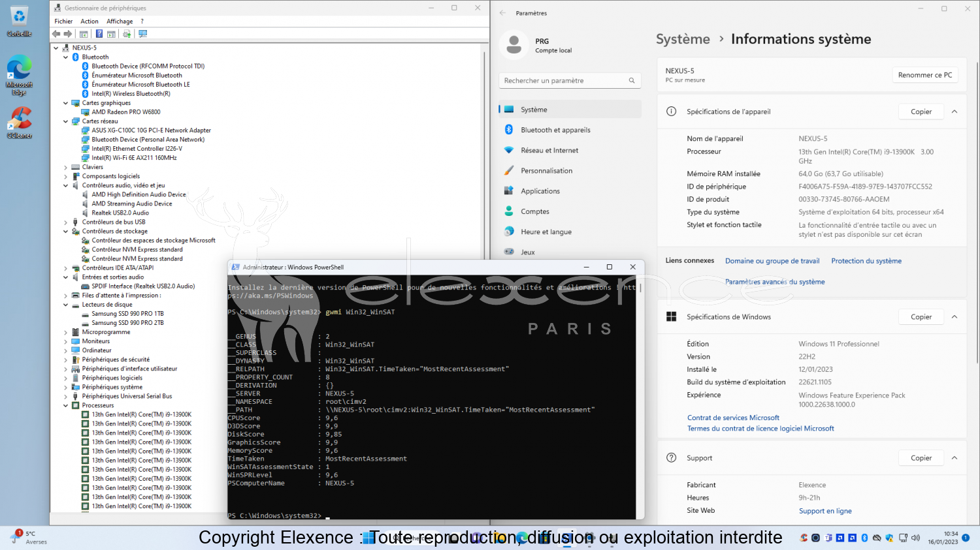980x550 pixels.
Task: Open the ? help menu in Device Manager
Action: coord(142,22)
